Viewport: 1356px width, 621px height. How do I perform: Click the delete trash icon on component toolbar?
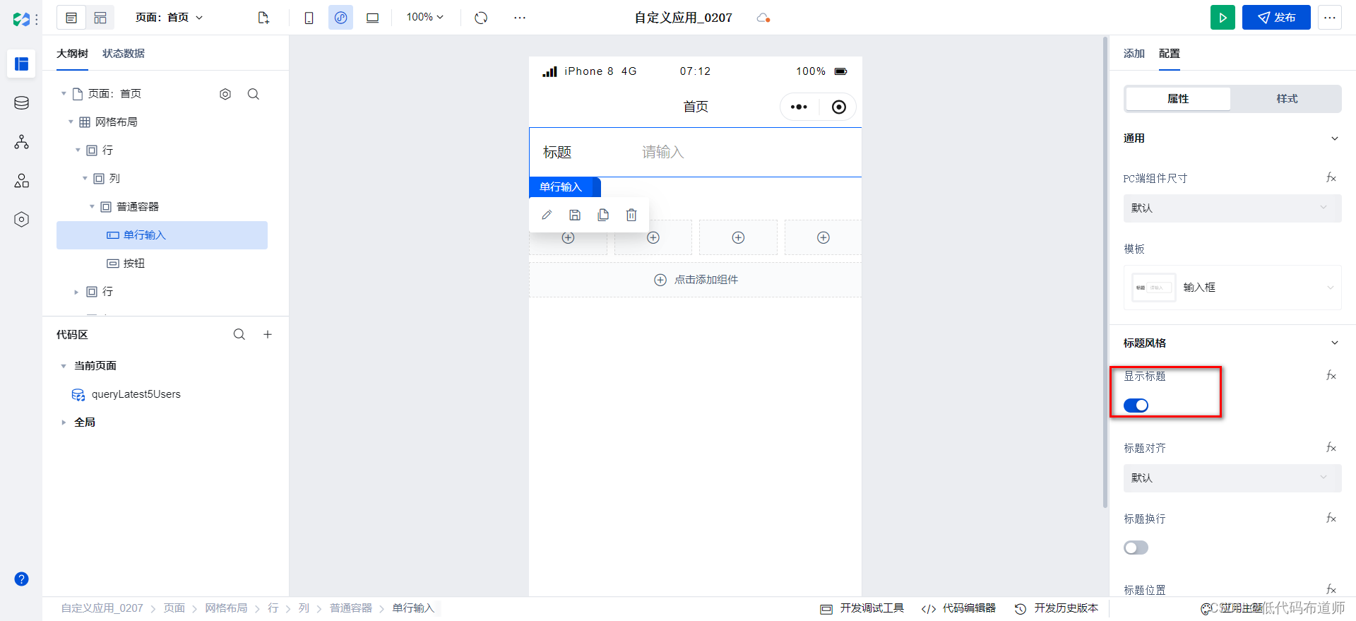click(x=631, y=215)
